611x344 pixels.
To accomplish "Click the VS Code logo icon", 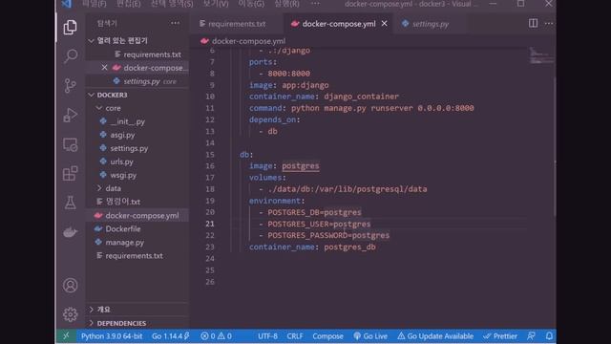I will tap(66, 4).
